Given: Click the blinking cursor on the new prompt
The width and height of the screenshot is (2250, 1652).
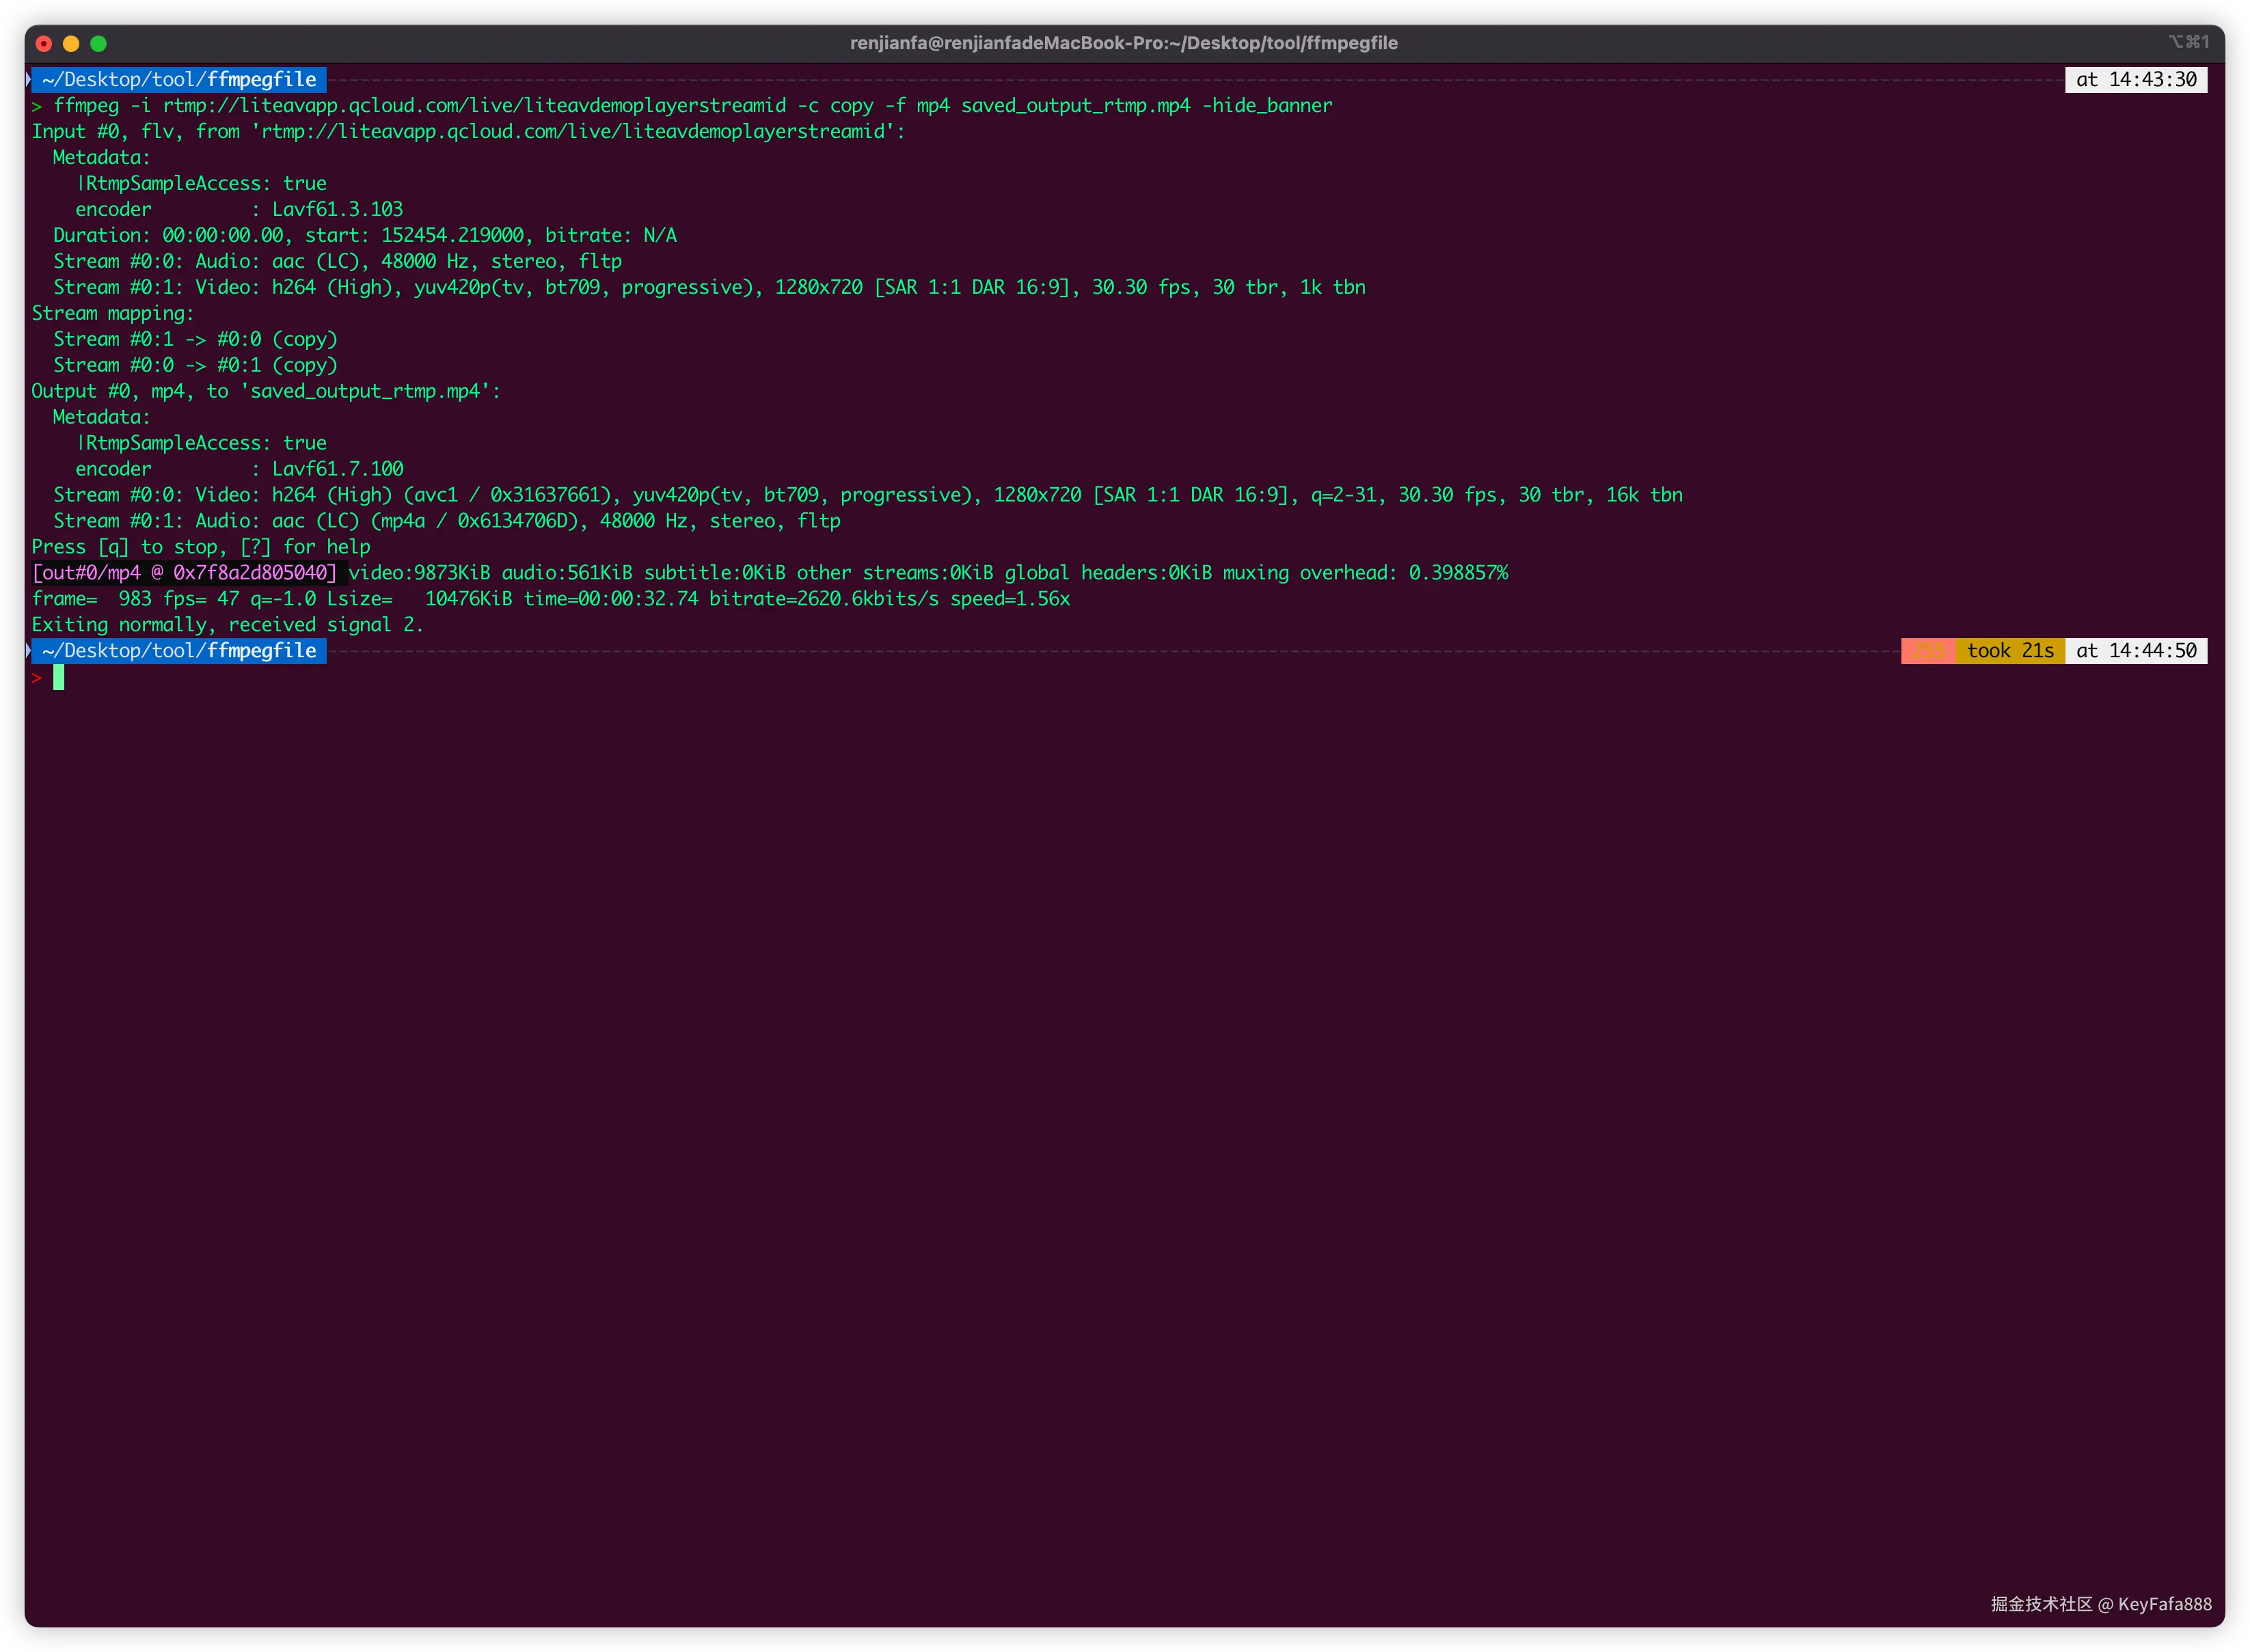Looking at the screenshot, I should tap(58, 678).
